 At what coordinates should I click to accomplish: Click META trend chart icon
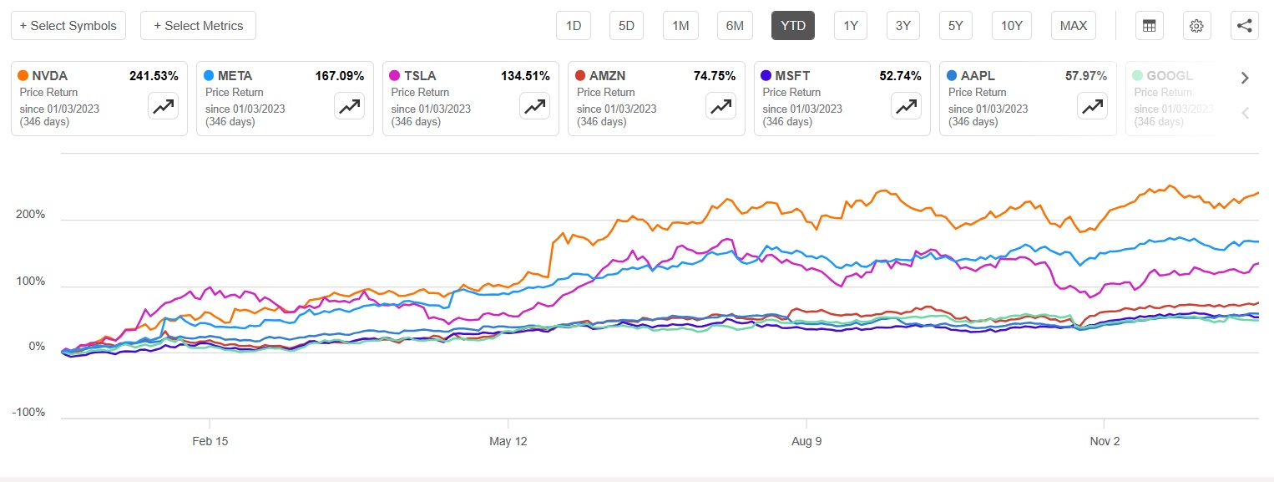[349, 106]
